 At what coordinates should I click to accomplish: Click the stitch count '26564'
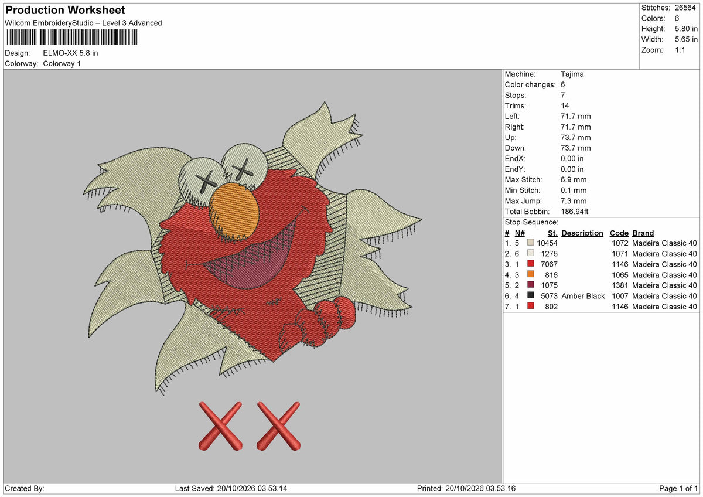pos(685,8)
